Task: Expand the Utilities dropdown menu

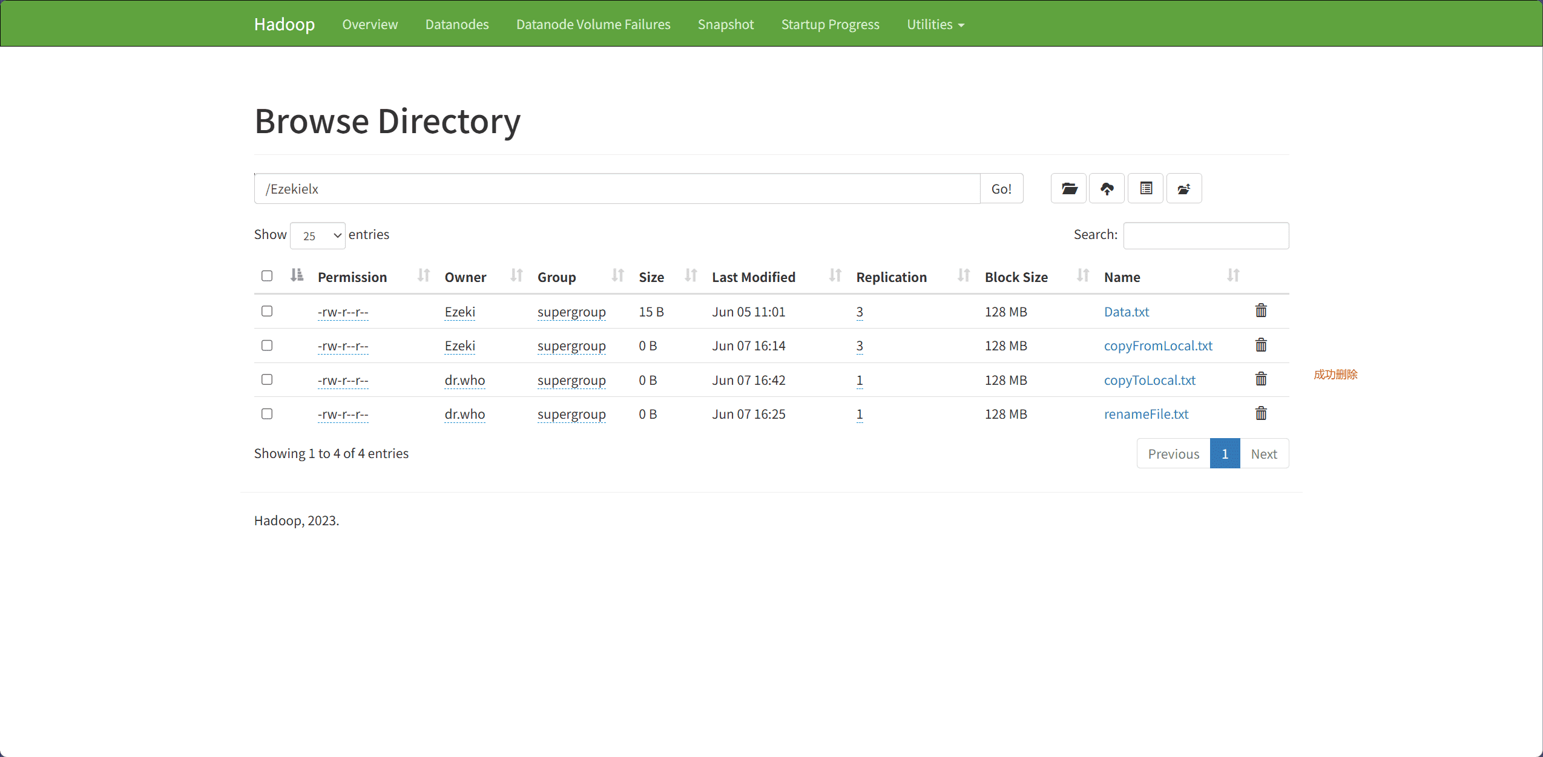Action: 935,24
